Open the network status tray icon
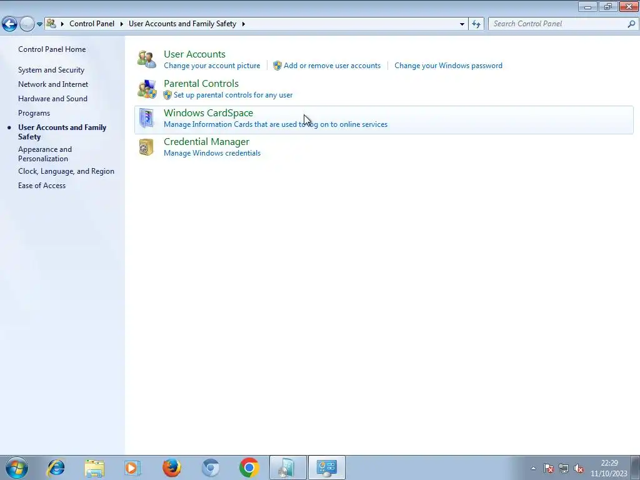This screenshot has width=640, height=480. click(564, 468)
